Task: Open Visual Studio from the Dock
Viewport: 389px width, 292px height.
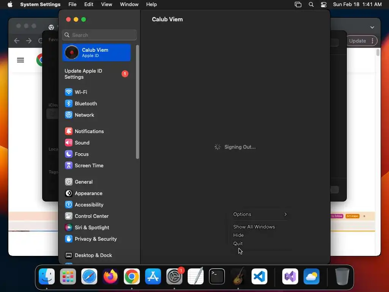Action: [x=290, y=276]
